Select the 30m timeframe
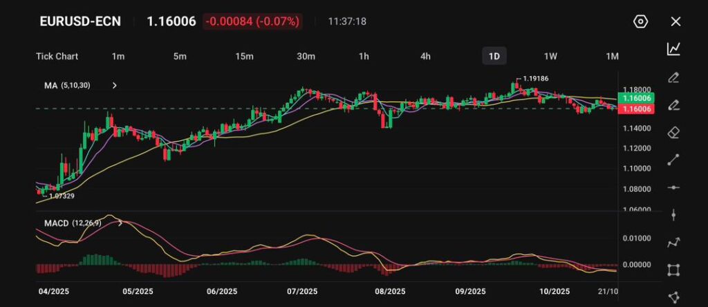The image size is (708, 307). (306, 56)
